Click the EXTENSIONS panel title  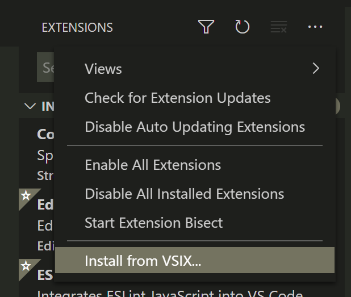coord(77,27)
